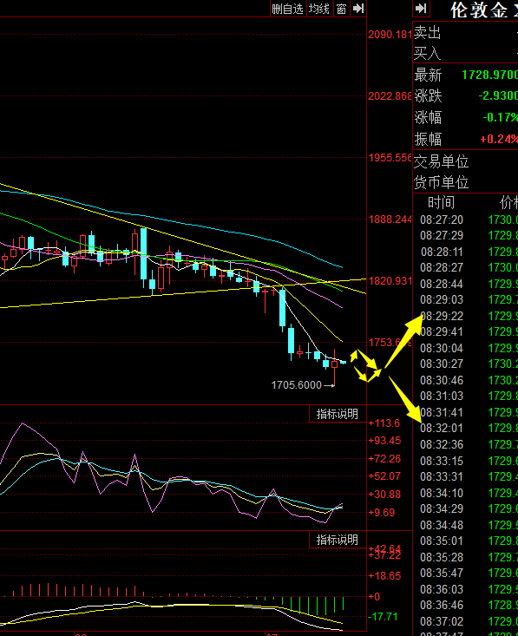Click the 涨跌 value -2.9300

498,96
